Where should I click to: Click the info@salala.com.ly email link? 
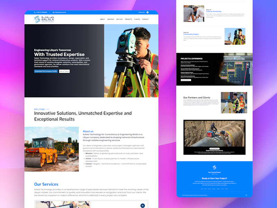60,12
